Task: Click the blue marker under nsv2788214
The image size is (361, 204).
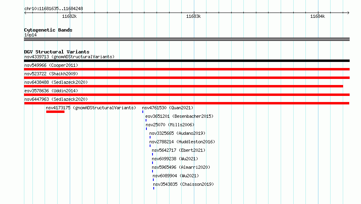Action: pos(150,146)
